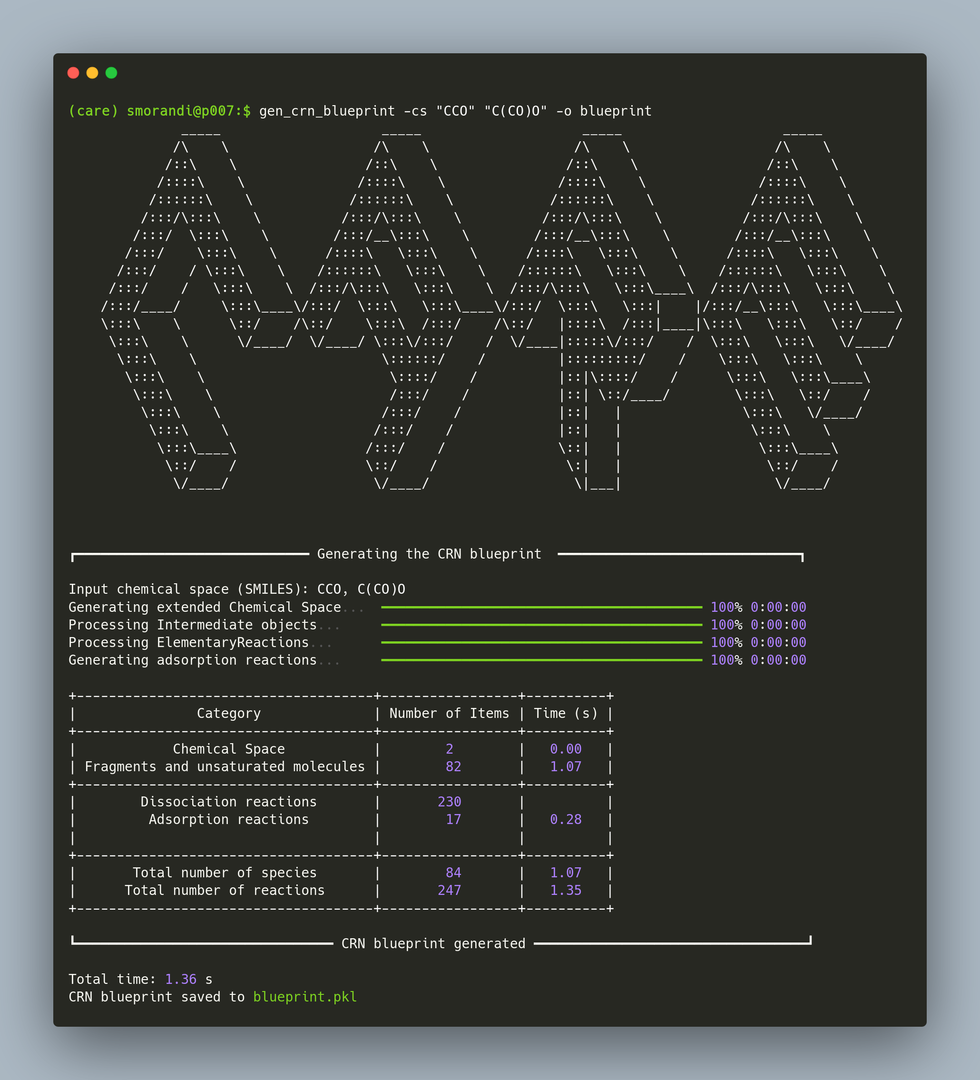Click the Input chemical space SMILES line
The width and height of the screenshot is (980, 1080).
tap(237, 589)
